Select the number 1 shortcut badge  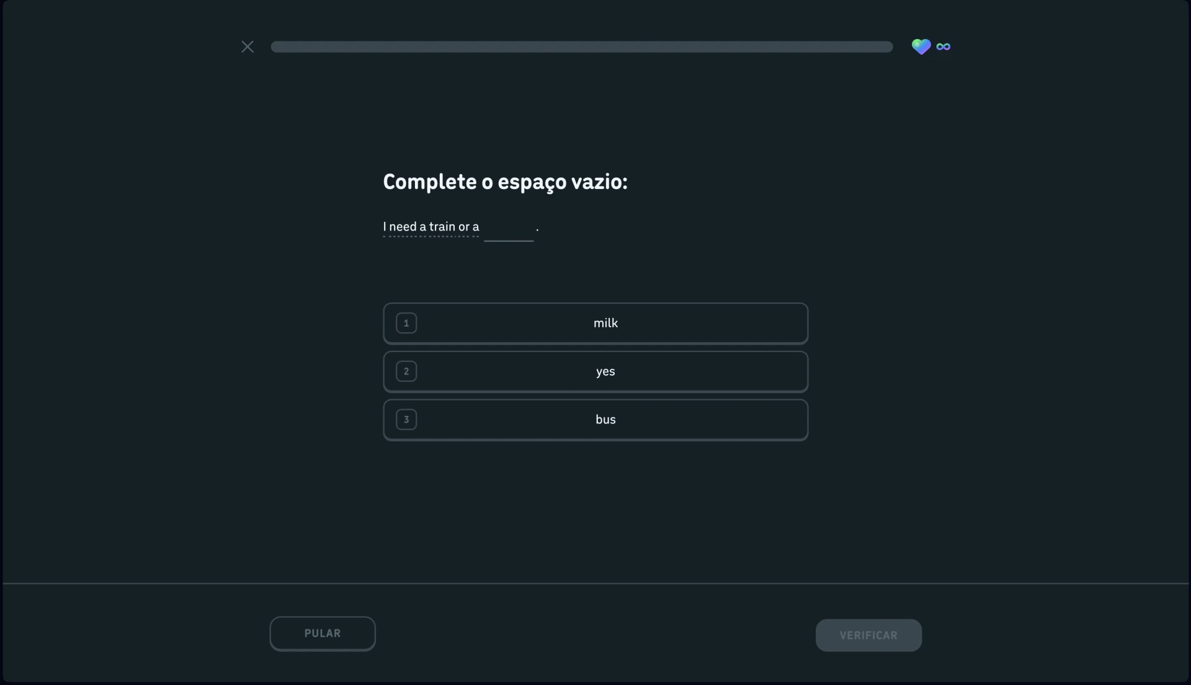click(406, 323)
